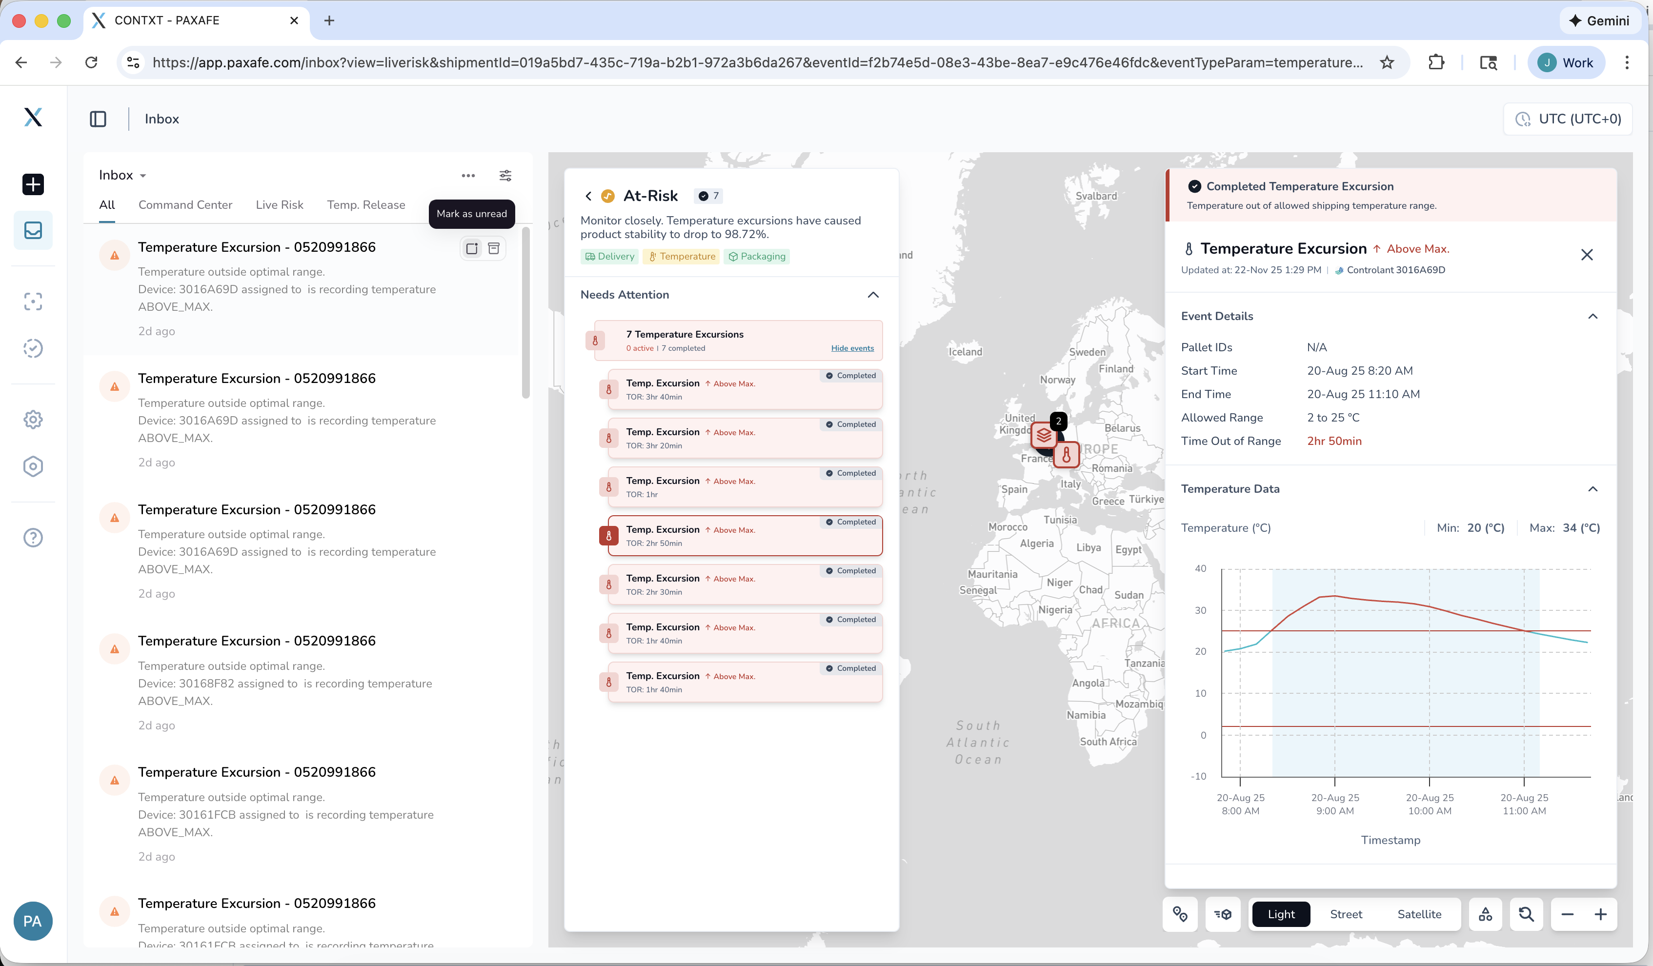Close the Temperature Excursion detail panel

1587,255
